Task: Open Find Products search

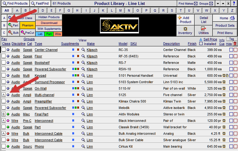Action: pyautogui.click(x=15, y=3)
